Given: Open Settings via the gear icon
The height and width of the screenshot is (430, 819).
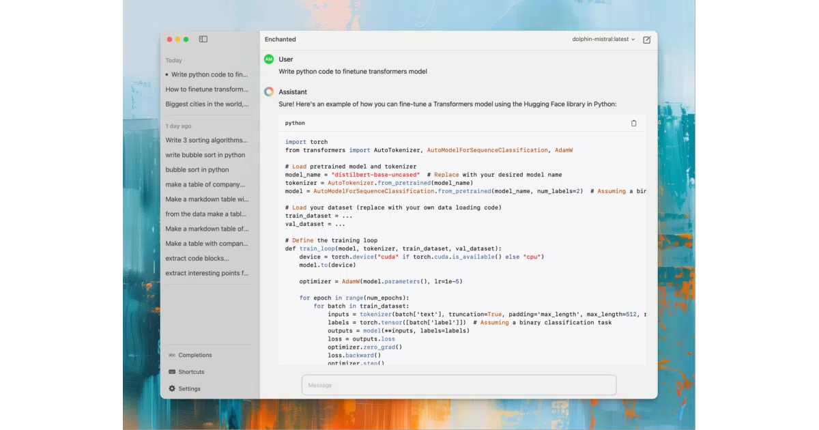Looking at the screenshot, I should click(x=172, y=389).
